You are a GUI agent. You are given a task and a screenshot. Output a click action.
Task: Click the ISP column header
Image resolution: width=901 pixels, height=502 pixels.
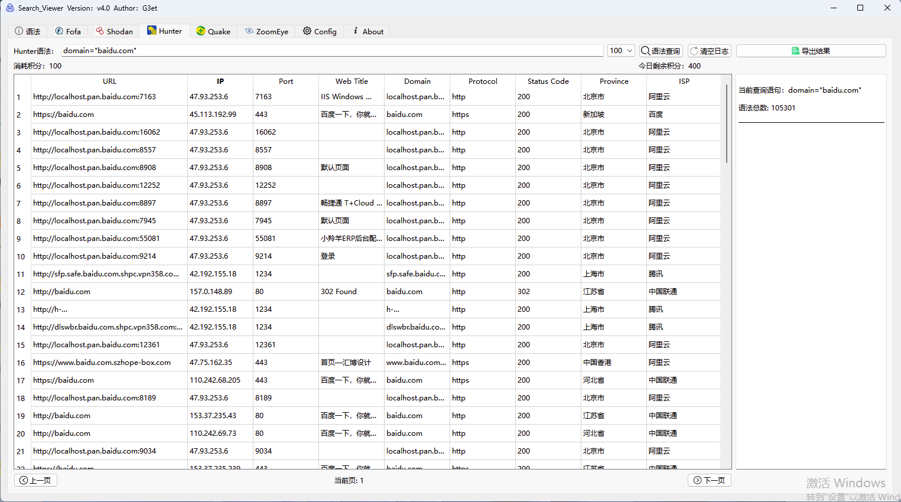point(684,82)
